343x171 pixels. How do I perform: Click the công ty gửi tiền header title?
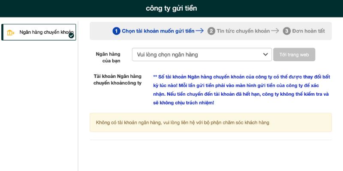click(x=171, y=9)
